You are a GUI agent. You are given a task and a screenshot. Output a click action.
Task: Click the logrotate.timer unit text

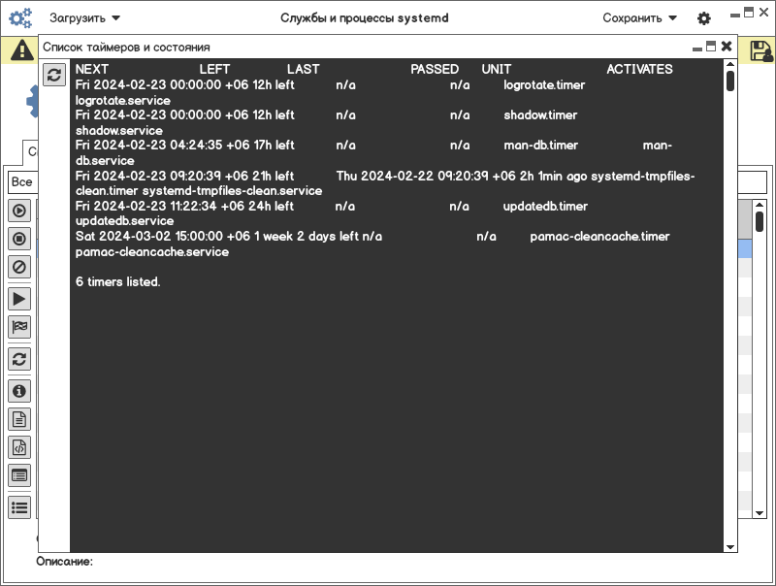pyautogui.click(x=544, y=85)
